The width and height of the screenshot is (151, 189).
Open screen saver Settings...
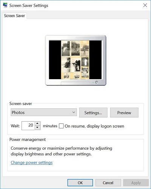point(93,112)
